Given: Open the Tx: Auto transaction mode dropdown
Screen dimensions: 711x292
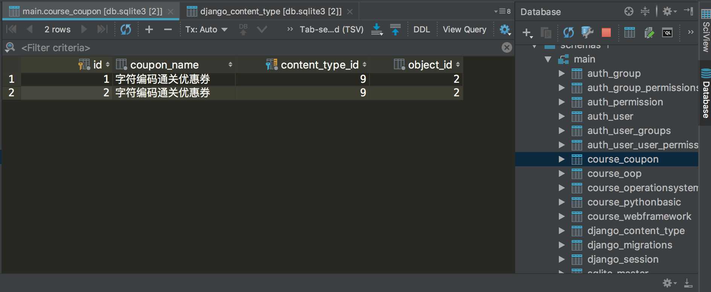Looking at the screenshot, I should tap(206, 29).
